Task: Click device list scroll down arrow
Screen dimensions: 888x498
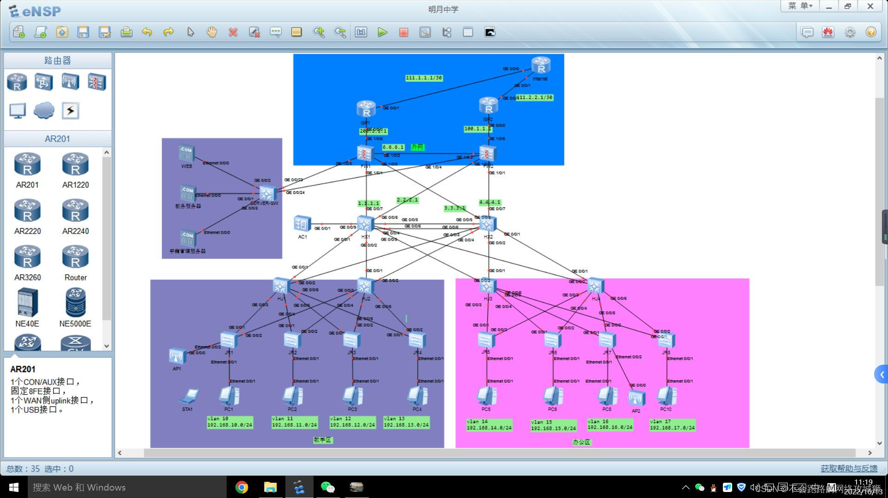Action: pos(107,346)
